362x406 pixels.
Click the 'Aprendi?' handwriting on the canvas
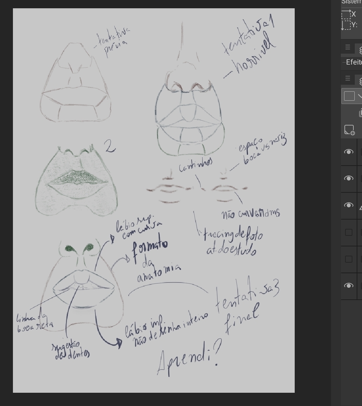coord(188,360)
